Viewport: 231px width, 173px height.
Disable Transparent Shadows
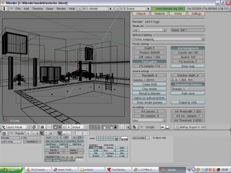coord(188,84)
